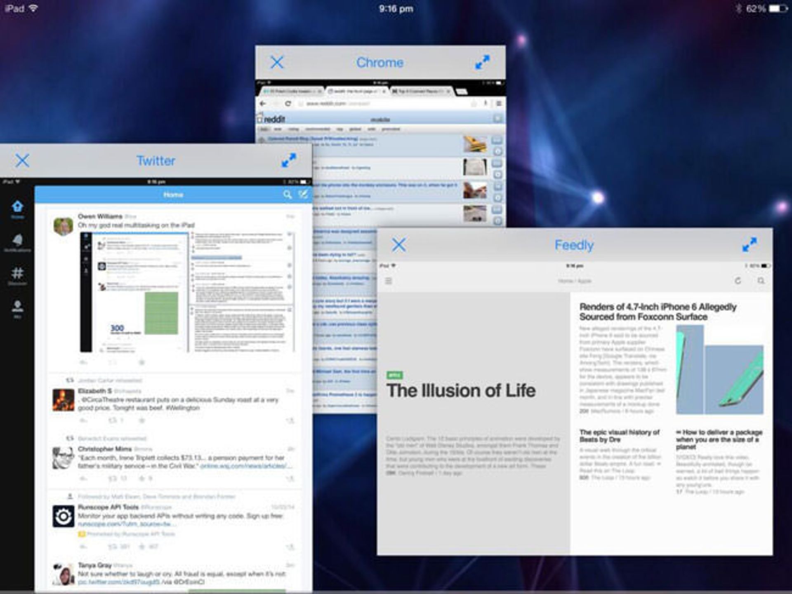Retweet Owen Williams' tweet

pos(112,362)
